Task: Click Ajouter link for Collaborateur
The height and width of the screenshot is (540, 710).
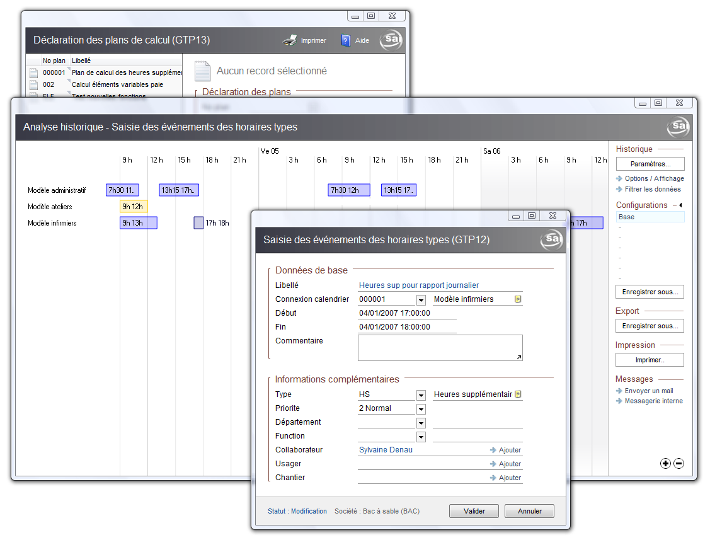Action: [506, 450]
